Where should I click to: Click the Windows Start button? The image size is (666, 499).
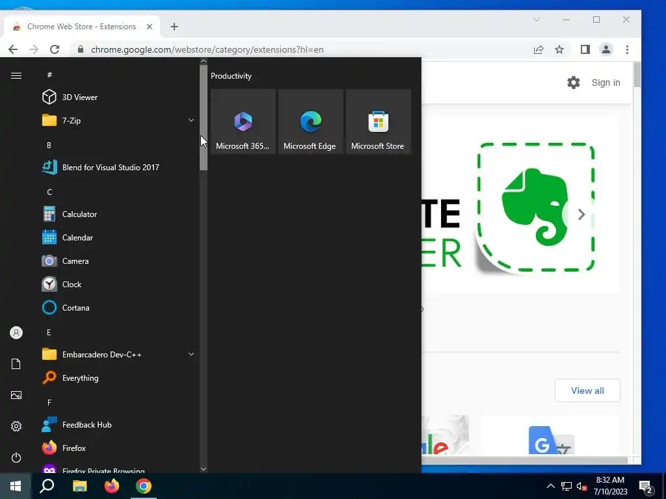coord(16,486)
